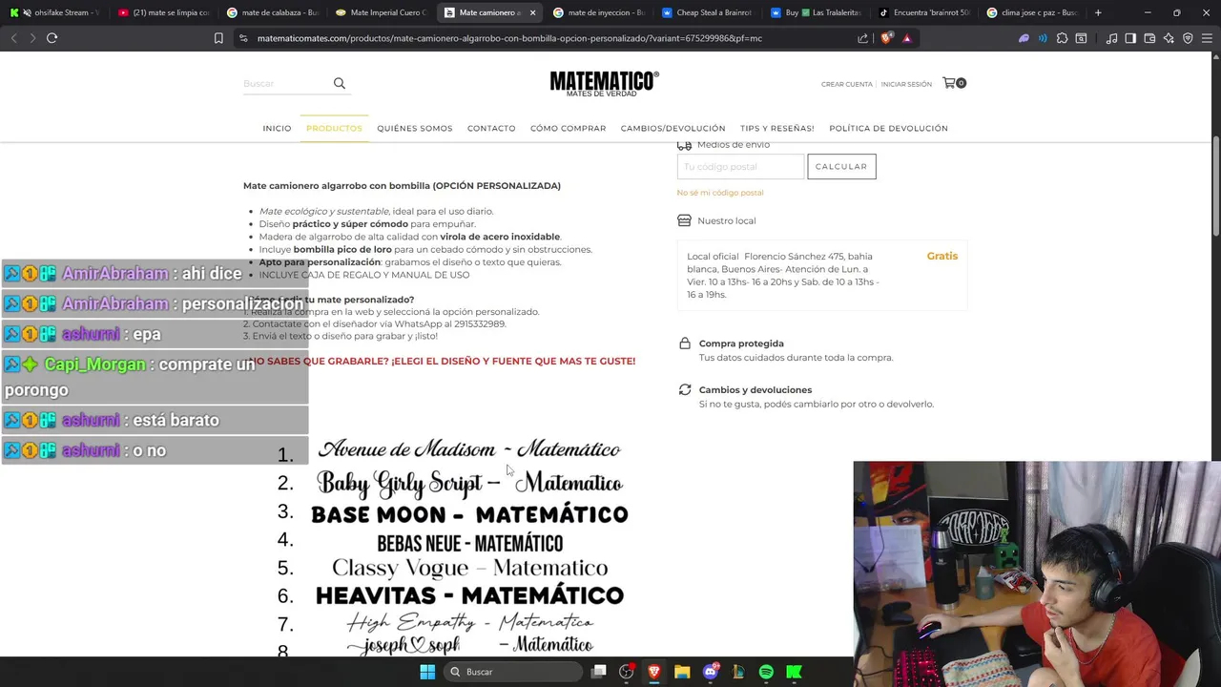Viewport: 1221px width, 687px height.
Task: Open the CONTACTO page
Action: coord(491,128)
